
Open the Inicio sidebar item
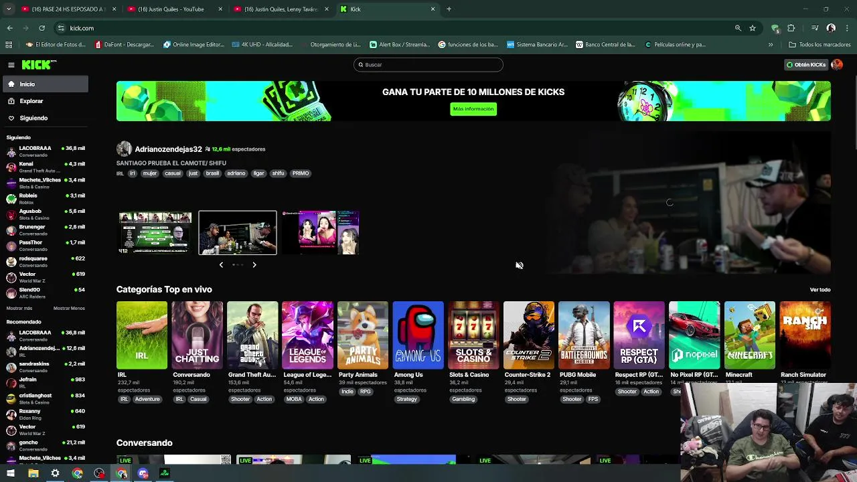pos(44,84)
